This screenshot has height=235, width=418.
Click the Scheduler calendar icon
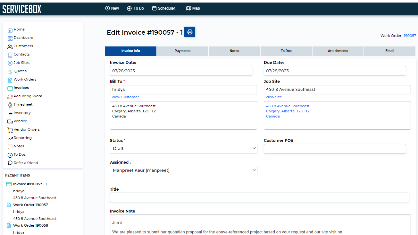[154, 8]
